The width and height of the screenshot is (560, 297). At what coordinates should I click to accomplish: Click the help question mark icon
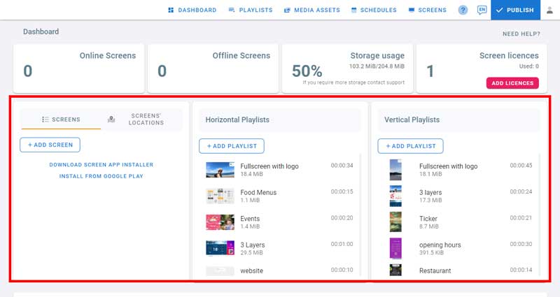[463, 10]
